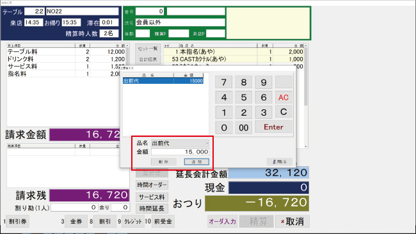Click the 削除 delete button
Screen dimensions: 416x234
click(x=164, y=162)
